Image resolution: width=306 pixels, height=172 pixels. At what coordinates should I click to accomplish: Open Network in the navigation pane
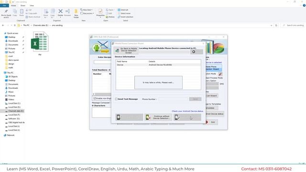[x=11, y=135]
